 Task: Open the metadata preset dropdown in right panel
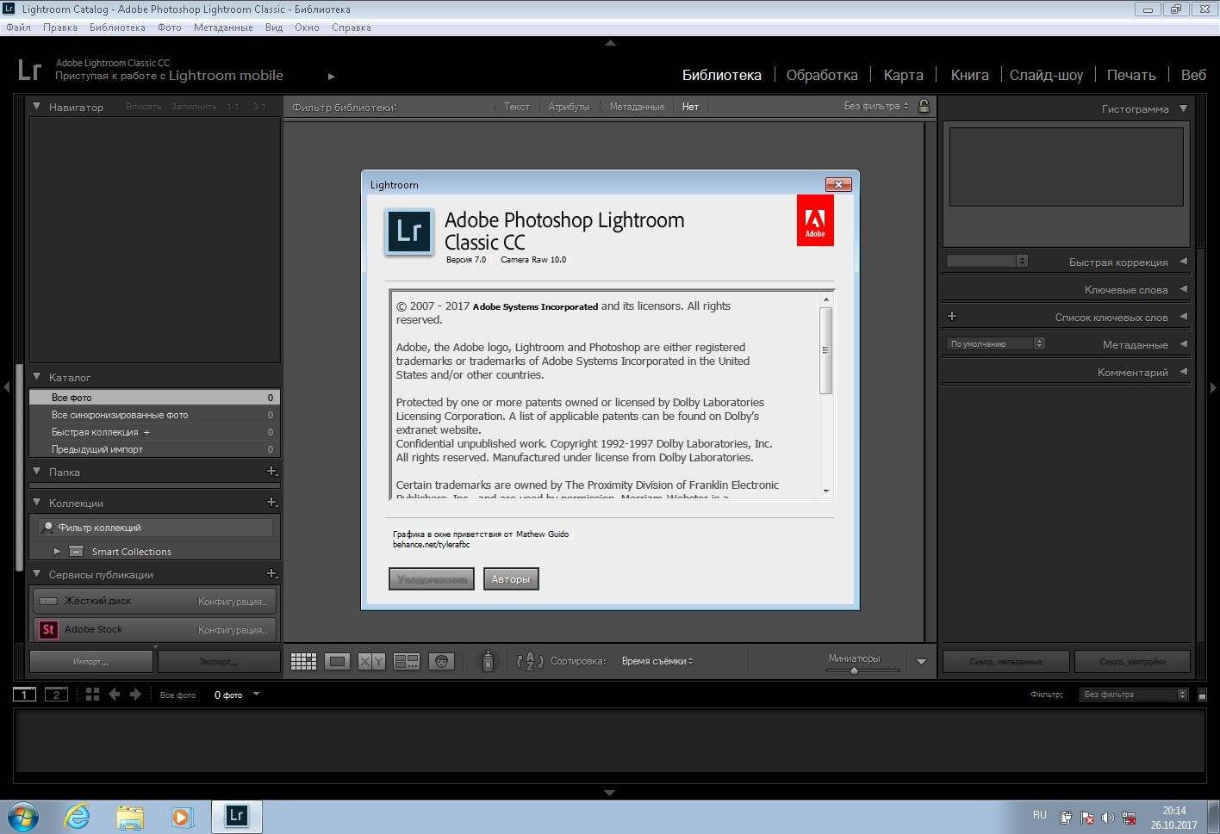(x=996, y=343)
